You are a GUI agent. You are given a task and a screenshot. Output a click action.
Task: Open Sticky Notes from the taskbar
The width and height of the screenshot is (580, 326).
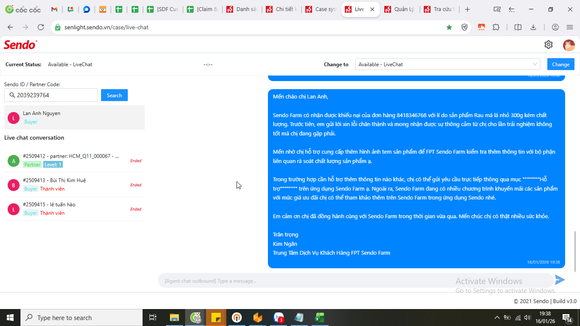tap(216, 318)
